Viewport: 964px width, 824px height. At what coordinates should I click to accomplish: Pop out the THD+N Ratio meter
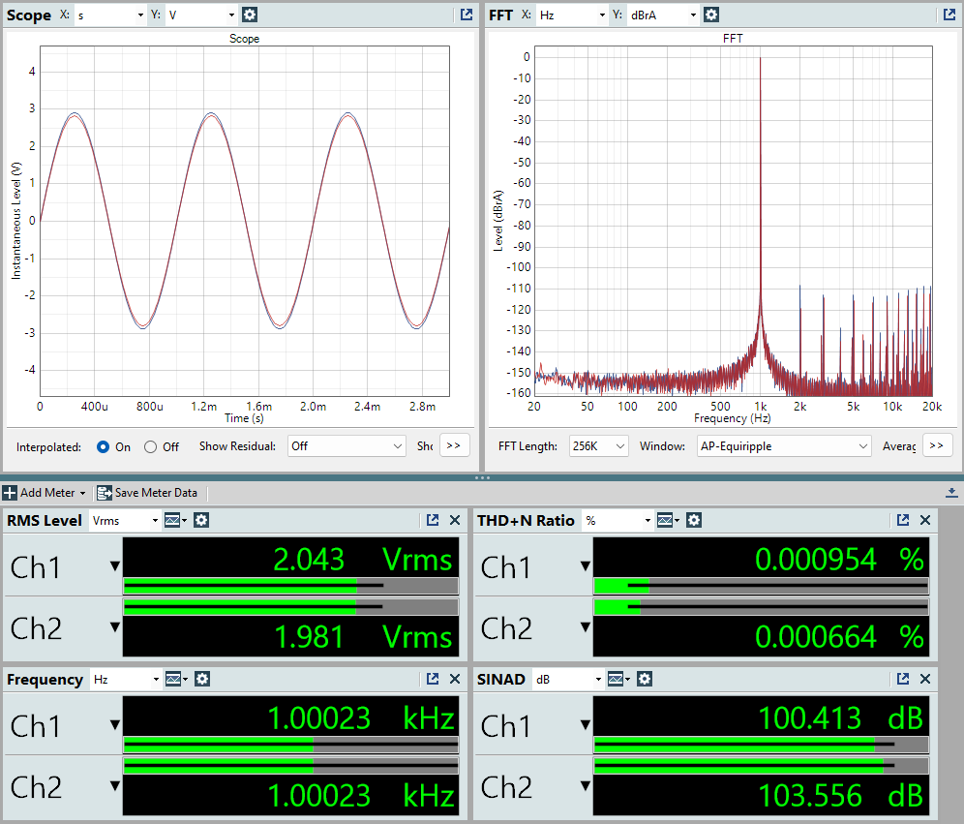(903, 520)
